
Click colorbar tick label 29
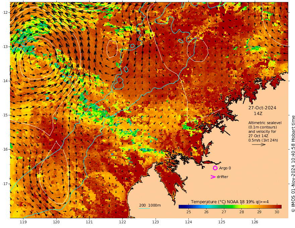point(259,212)
